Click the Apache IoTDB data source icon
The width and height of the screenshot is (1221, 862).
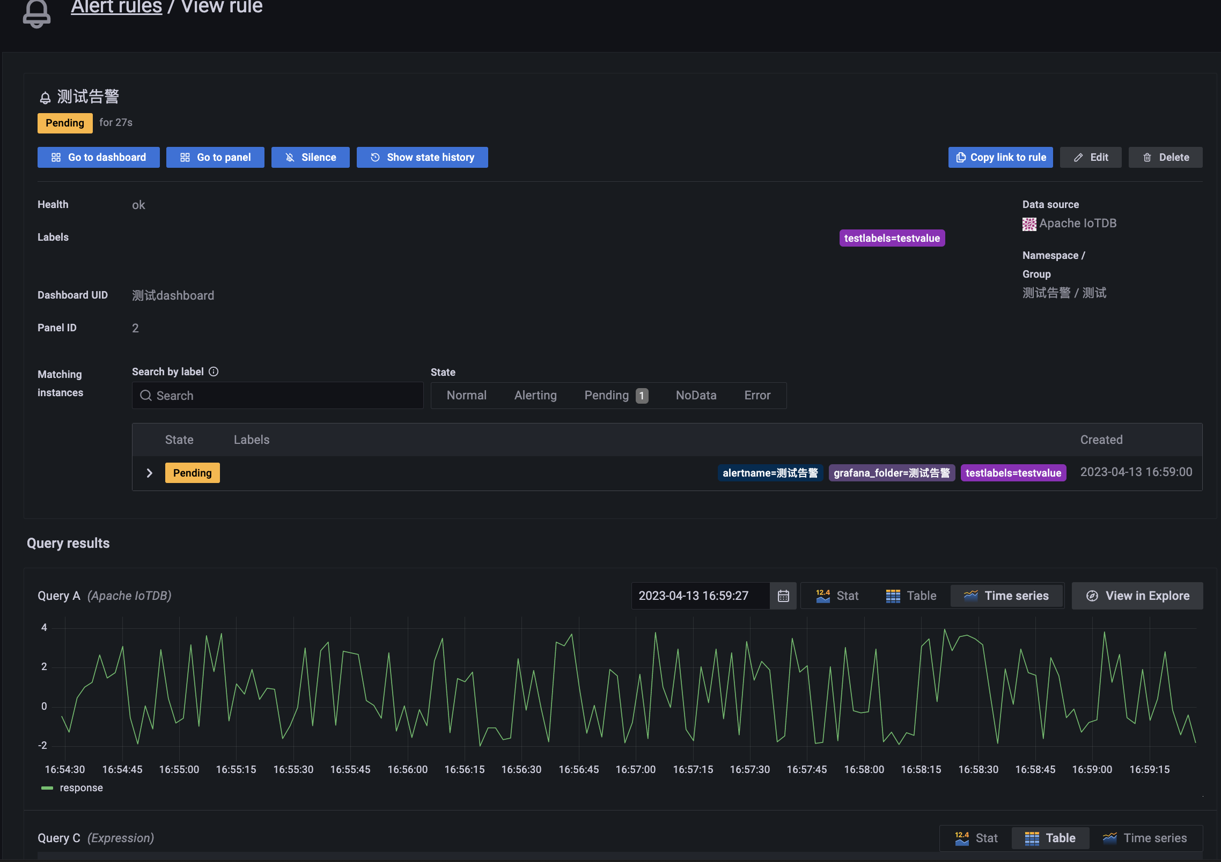[1029, 224]
